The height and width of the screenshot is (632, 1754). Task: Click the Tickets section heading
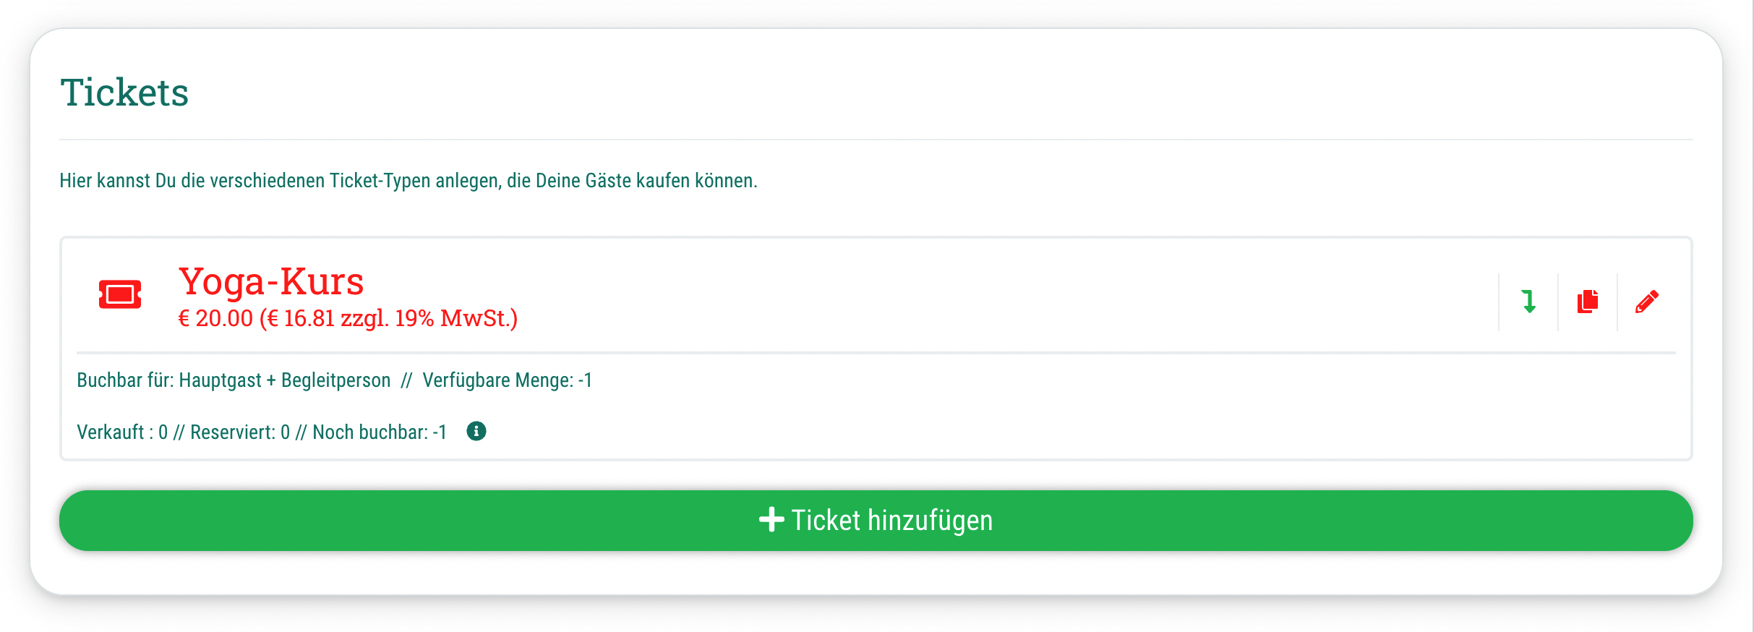coord(124,93)
